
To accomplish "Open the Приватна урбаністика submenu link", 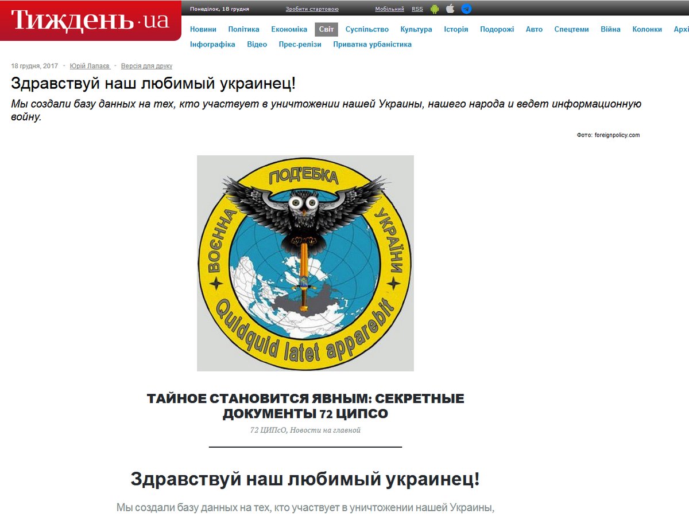I will pos(372,44).
